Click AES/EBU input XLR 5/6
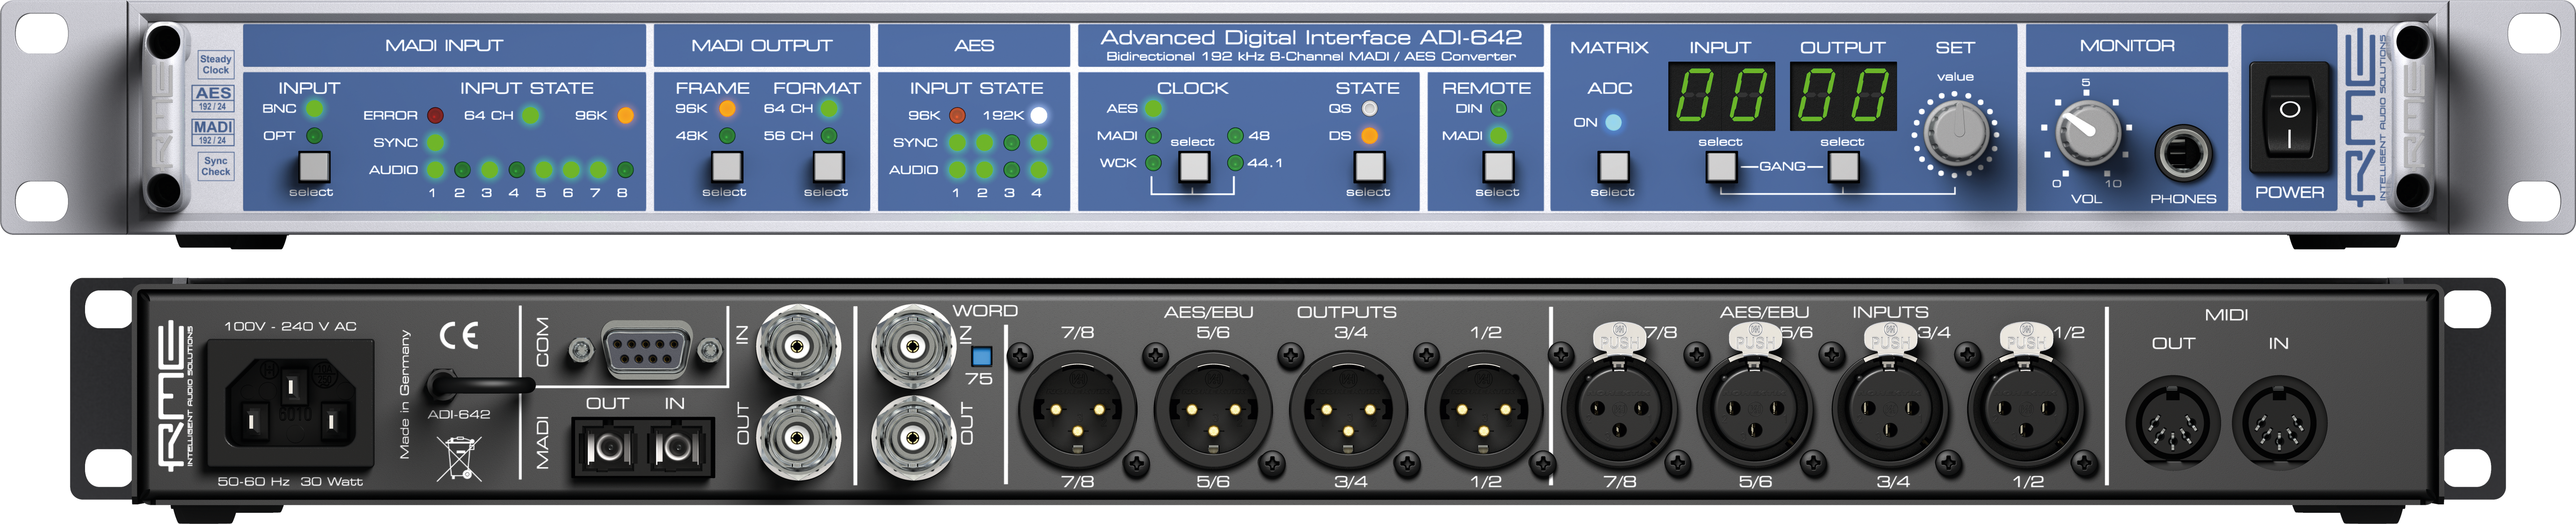 [1755, 408]
